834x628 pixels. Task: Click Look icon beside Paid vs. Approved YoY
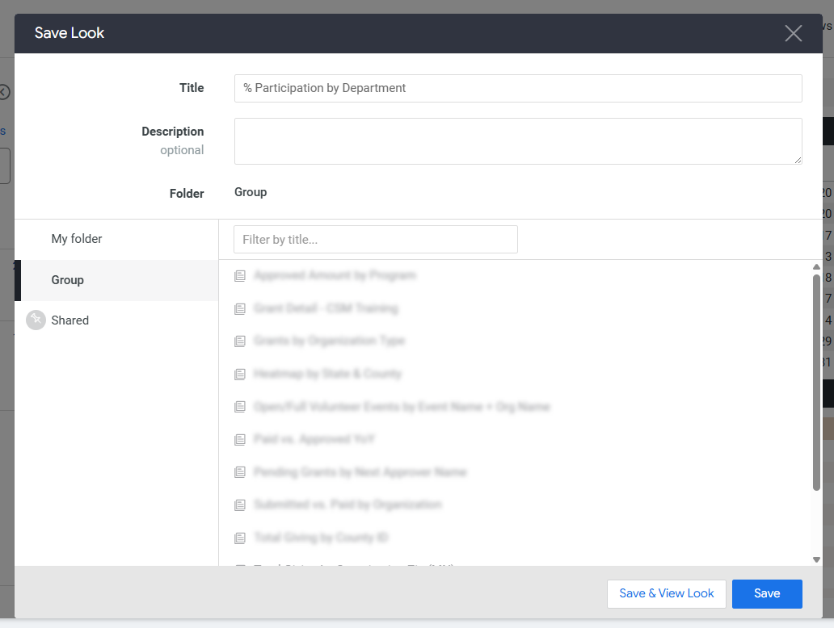click(240, 439)
